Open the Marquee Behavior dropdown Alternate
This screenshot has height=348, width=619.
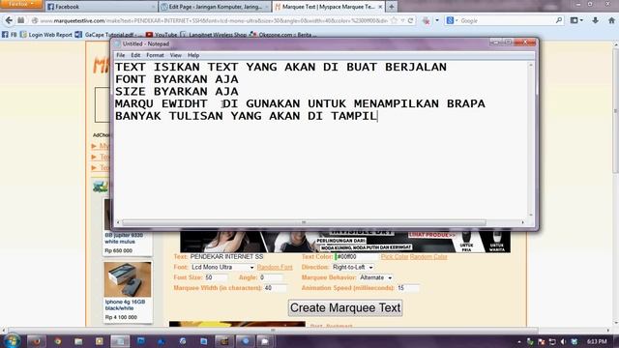[375, 277]
